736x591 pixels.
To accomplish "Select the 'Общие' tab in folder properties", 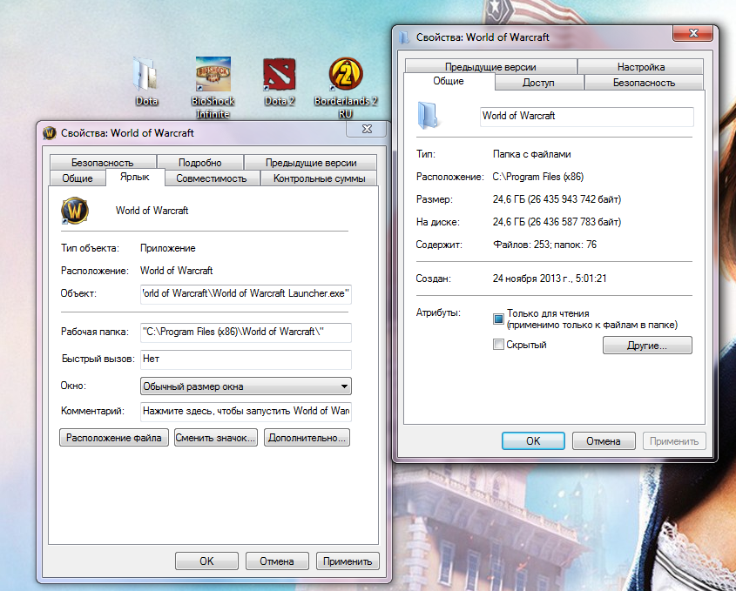I will (x=449, y=81).
